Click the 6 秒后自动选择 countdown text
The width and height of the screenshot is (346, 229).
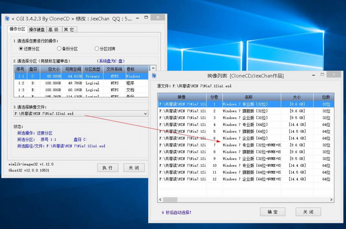(176, 212)
